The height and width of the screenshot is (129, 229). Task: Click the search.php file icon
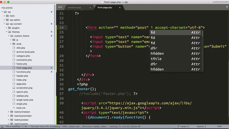tap(14, 92)
